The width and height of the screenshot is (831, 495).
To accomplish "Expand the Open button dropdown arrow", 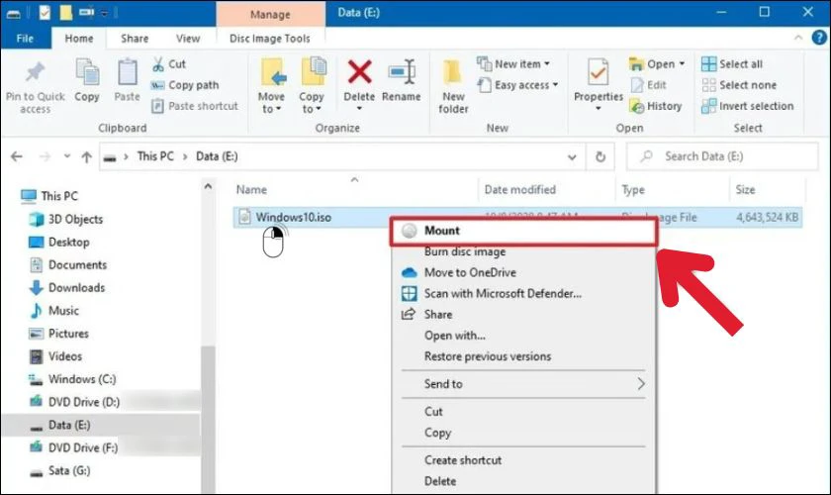I will pos(682,64).
